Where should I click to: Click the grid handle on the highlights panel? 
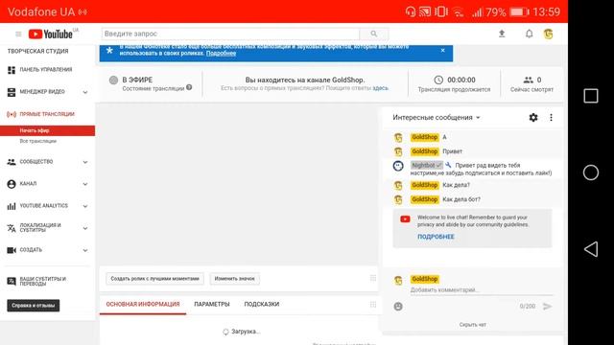tap(373, 278)
